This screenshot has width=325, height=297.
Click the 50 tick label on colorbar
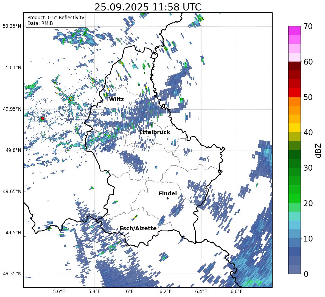click(x=308, y=97)
